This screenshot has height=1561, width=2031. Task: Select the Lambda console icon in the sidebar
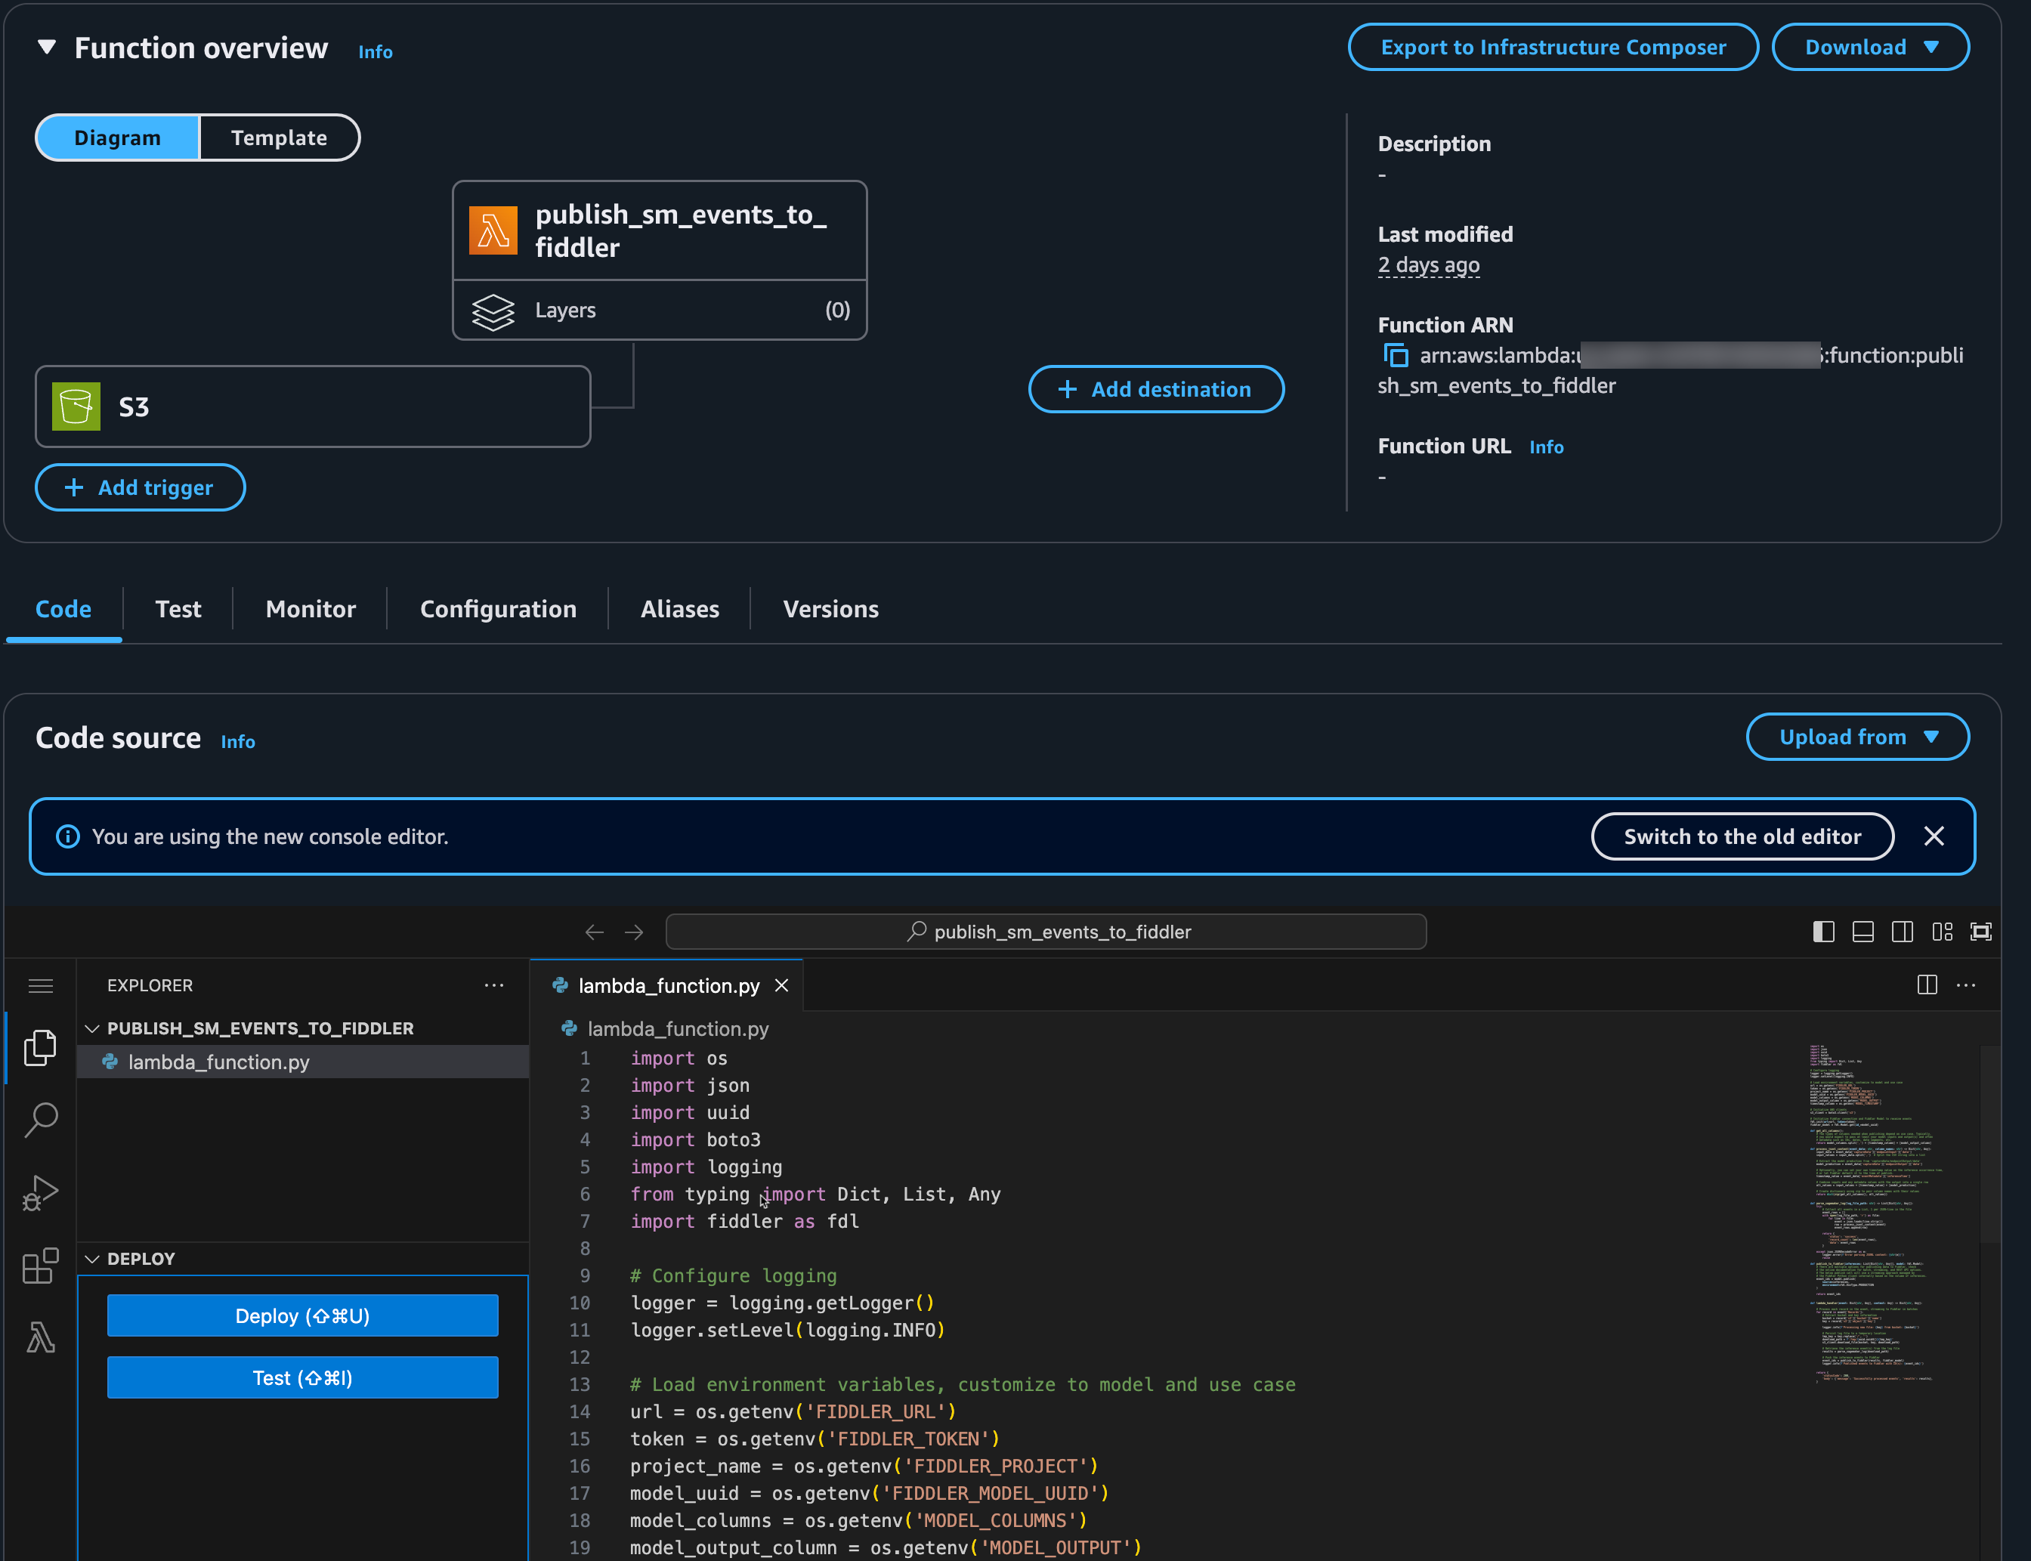click(40, 1337)
